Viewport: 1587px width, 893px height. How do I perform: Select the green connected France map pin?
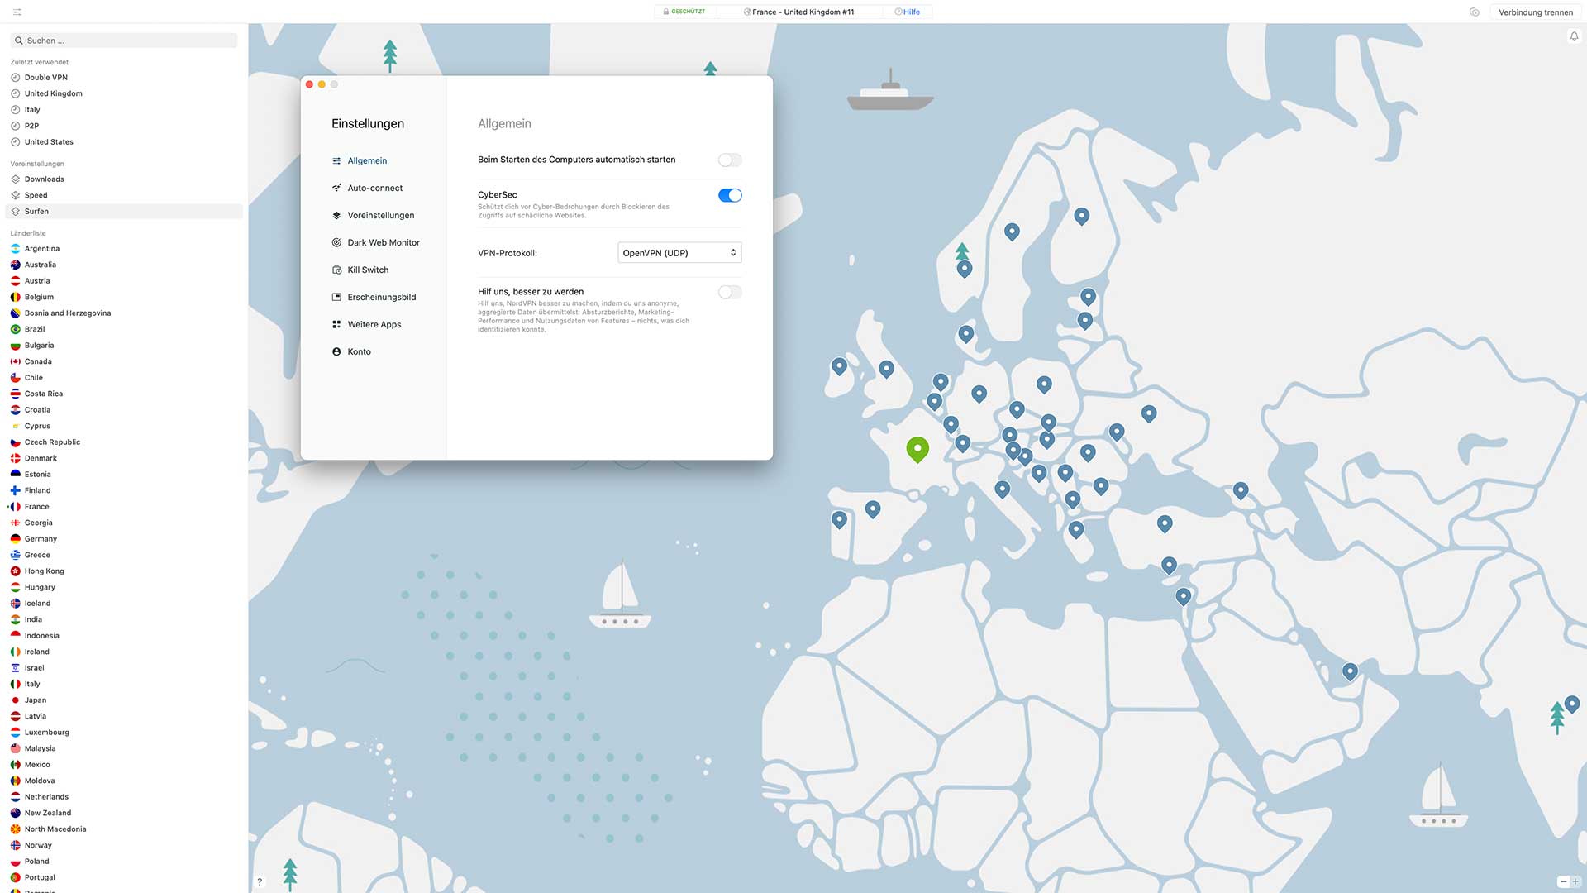[917, 449]
